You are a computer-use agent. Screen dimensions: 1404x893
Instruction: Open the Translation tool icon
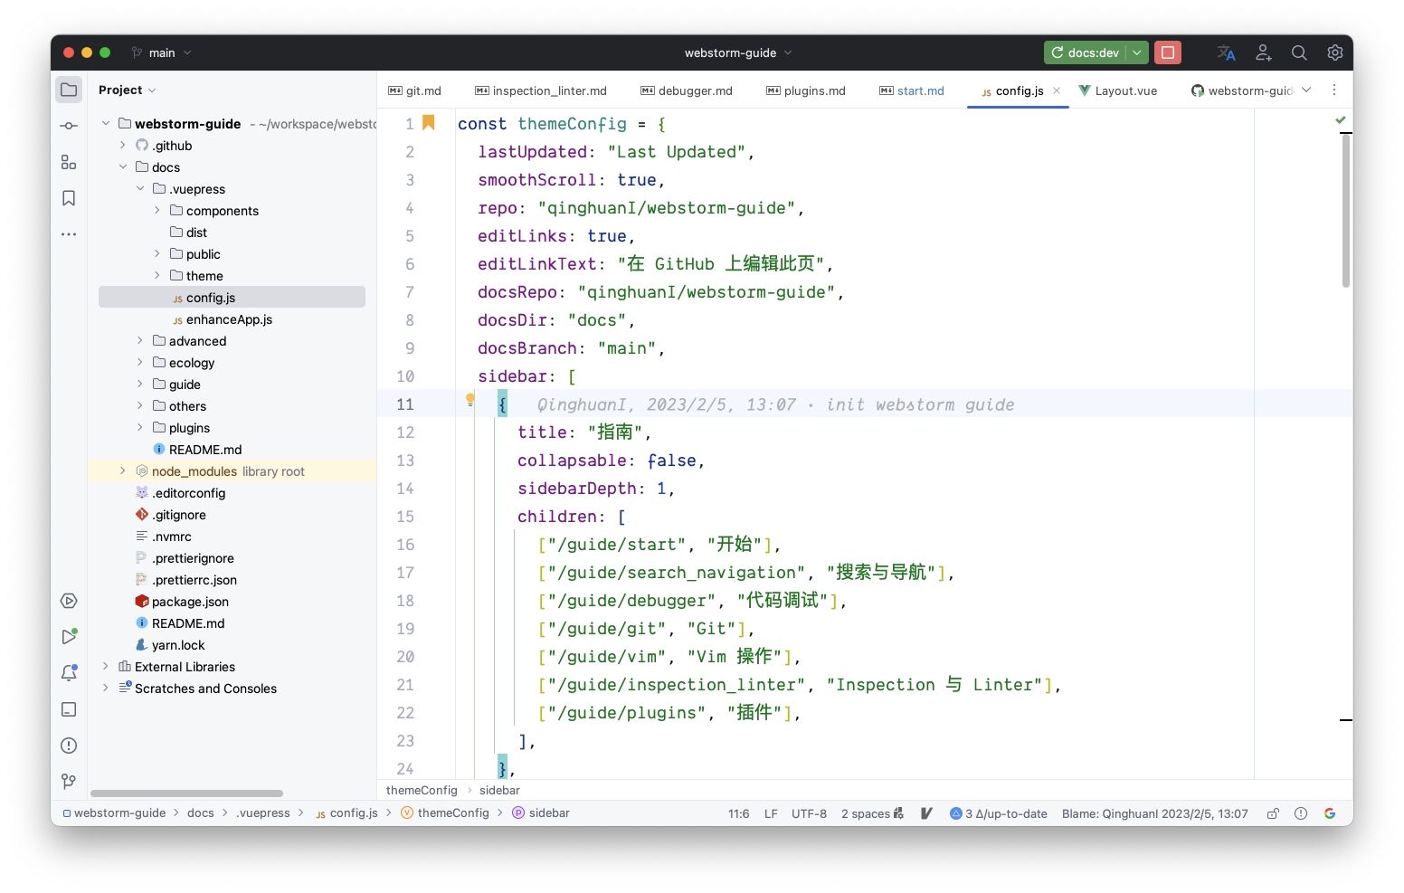pos(1226,52)
